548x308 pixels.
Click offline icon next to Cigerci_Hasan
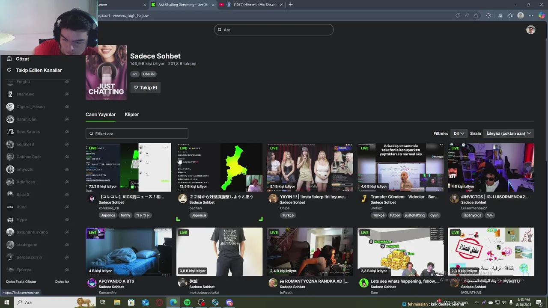[x=67, y=107]
